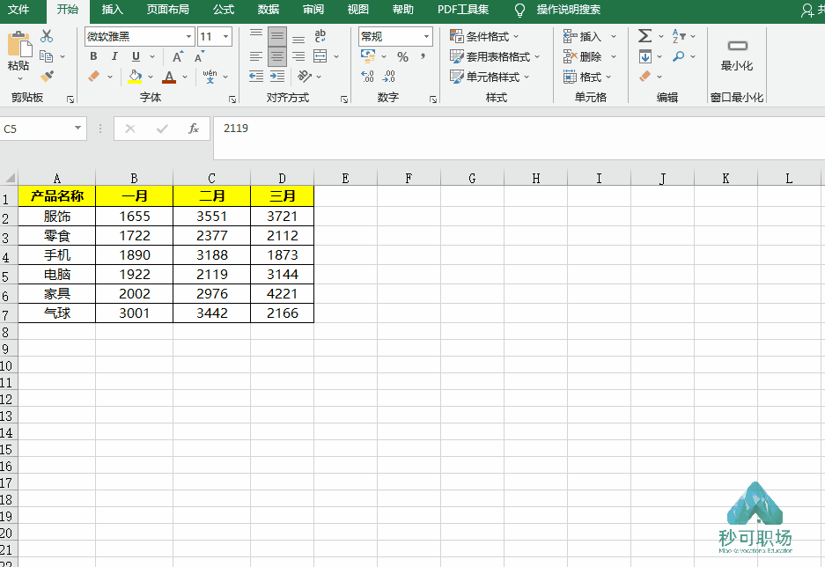
Task: Apply yellow fill color bucket
Action: 136,77
